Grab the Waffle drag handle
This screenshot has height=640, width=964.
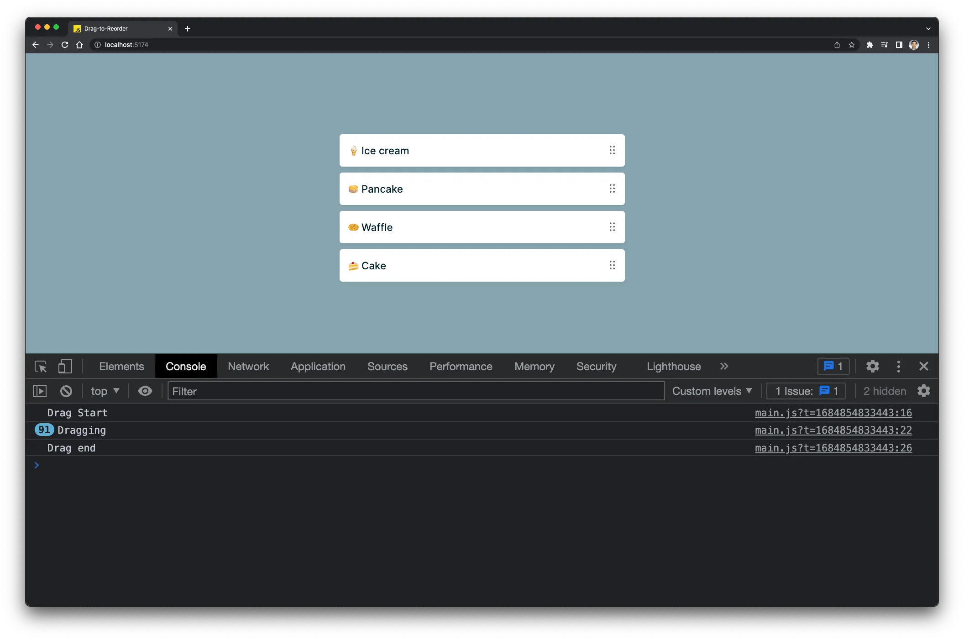pyautogui.click(x=612, y=227)
